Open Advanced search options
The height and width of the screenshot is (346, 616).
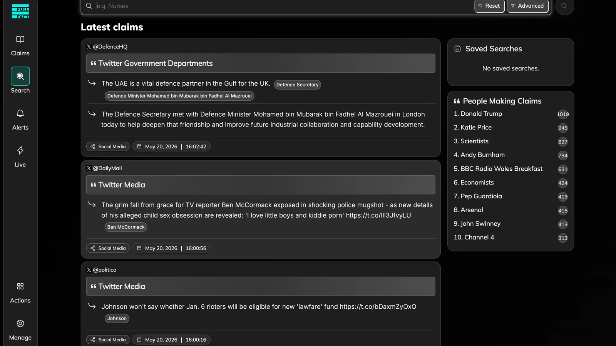(x=527, y=6)
